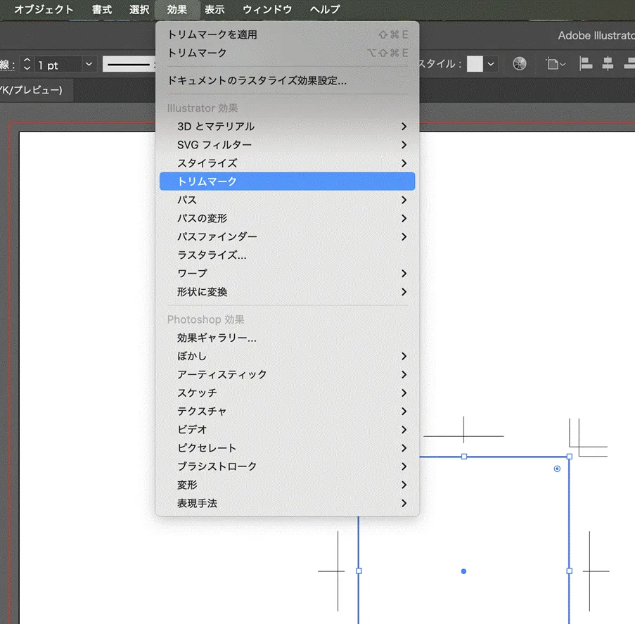Viewport: 635px width, 624px height.
Task: Click the graphic style swatch
Action: [x=475, y=64]
